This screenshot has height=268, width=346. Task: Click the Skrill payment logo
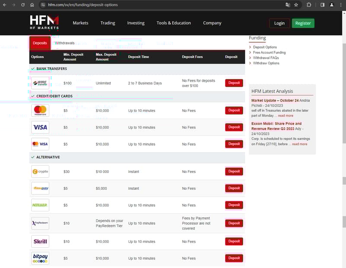point(40,242)
